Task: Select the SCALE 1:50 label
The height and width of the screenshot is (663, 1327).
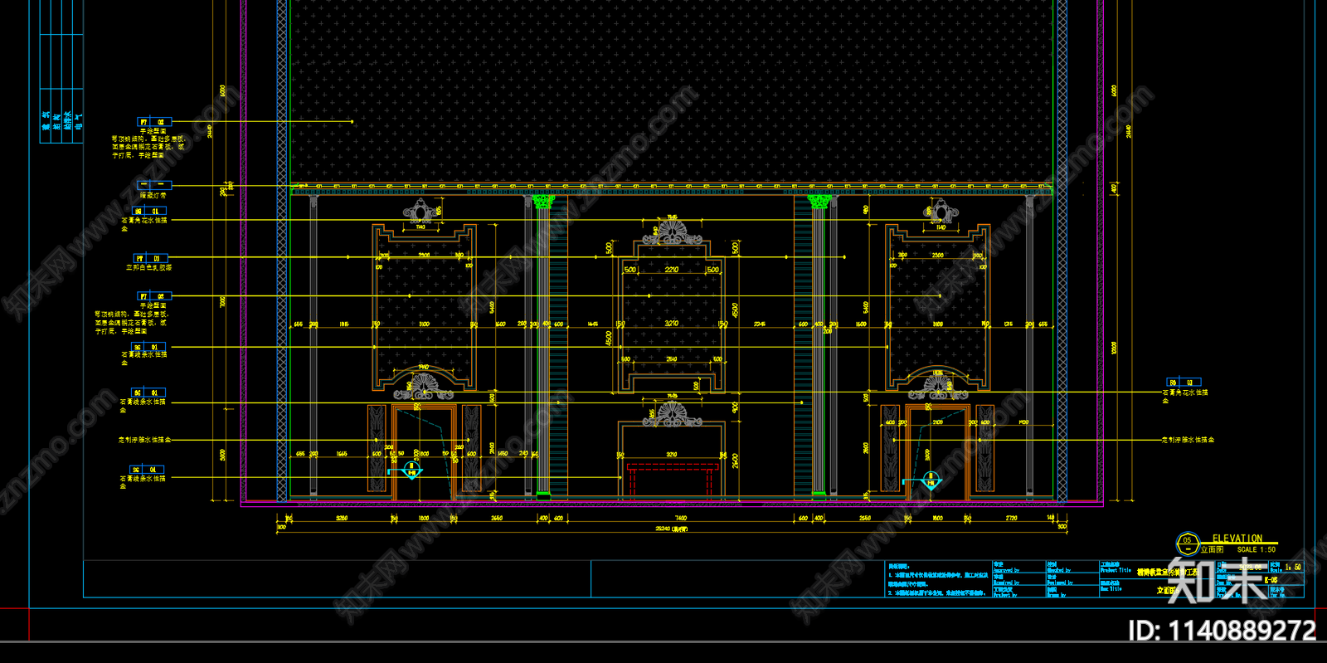Action: tap(1256, 549)
